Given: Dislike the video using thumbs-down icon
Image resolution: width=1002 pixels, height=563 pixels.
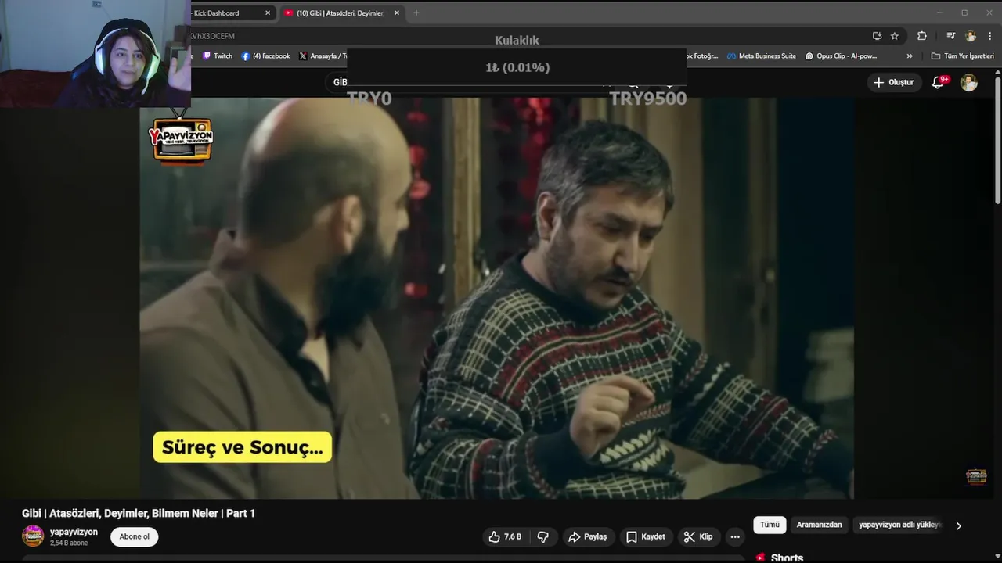Looking at the screenshot, I should tap(542, 536).
